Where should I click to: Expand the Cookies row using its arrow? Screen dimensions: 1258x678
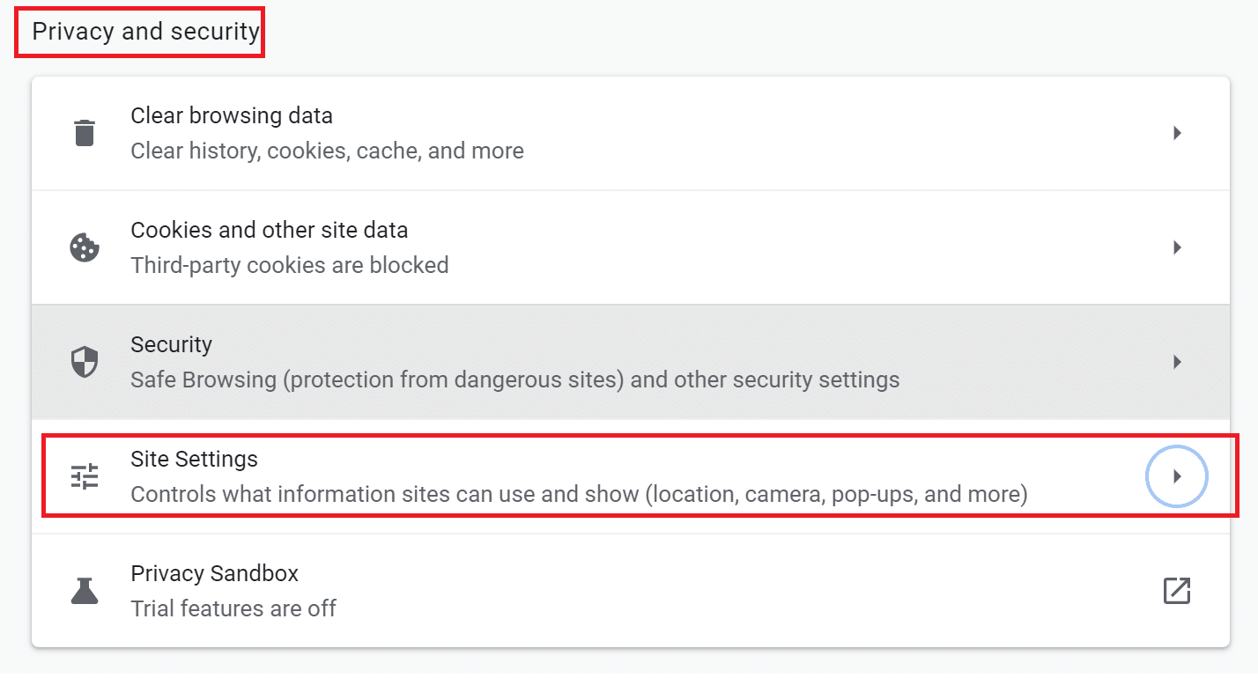[1177, 247]
